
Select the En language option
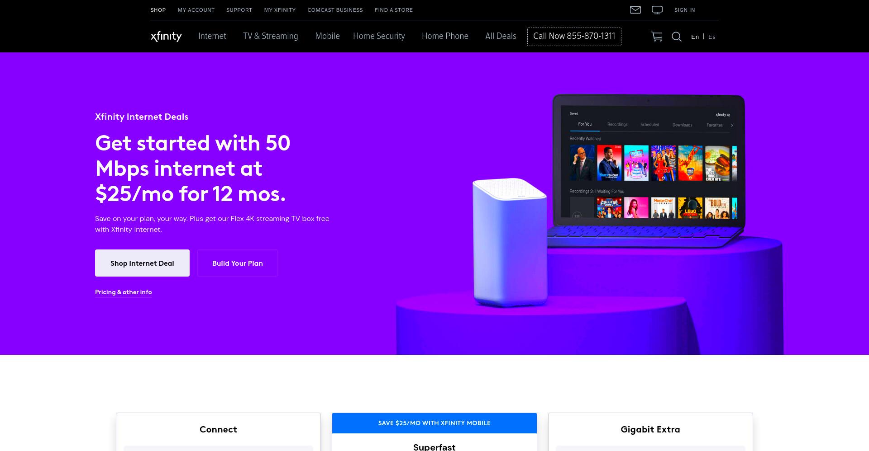pos(695,37)
